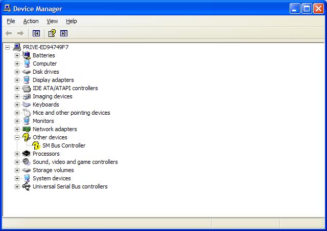Select the PRIVE-ED94749F7 computer name

tap(45, 47)
